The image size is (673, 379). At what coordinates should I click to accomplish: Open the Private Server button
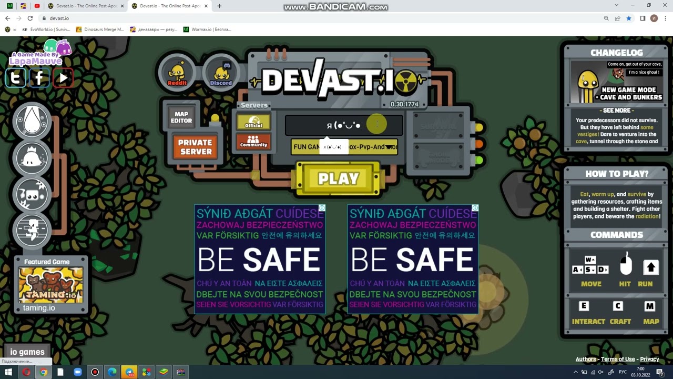click(195, 147)
